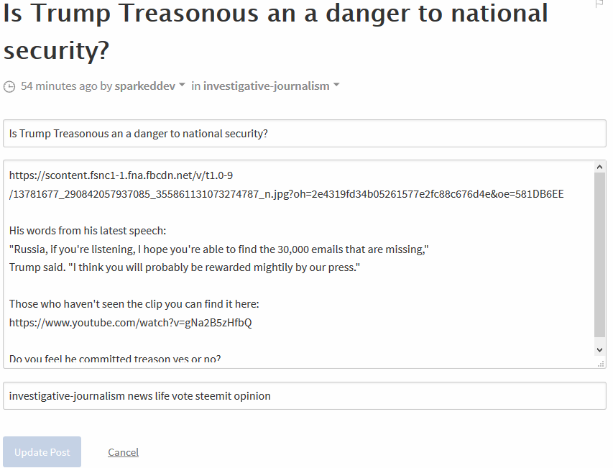Image resolution: width=613 pixels, height=468 pixels.
Task: Expand the investigative-journalism category dropdown arrow
Action: pyautogui.click(x=336, y=85)
